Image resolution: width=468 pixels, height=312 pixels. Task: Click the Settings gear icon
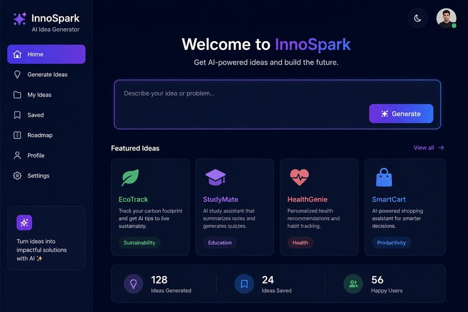click(17, 175)
